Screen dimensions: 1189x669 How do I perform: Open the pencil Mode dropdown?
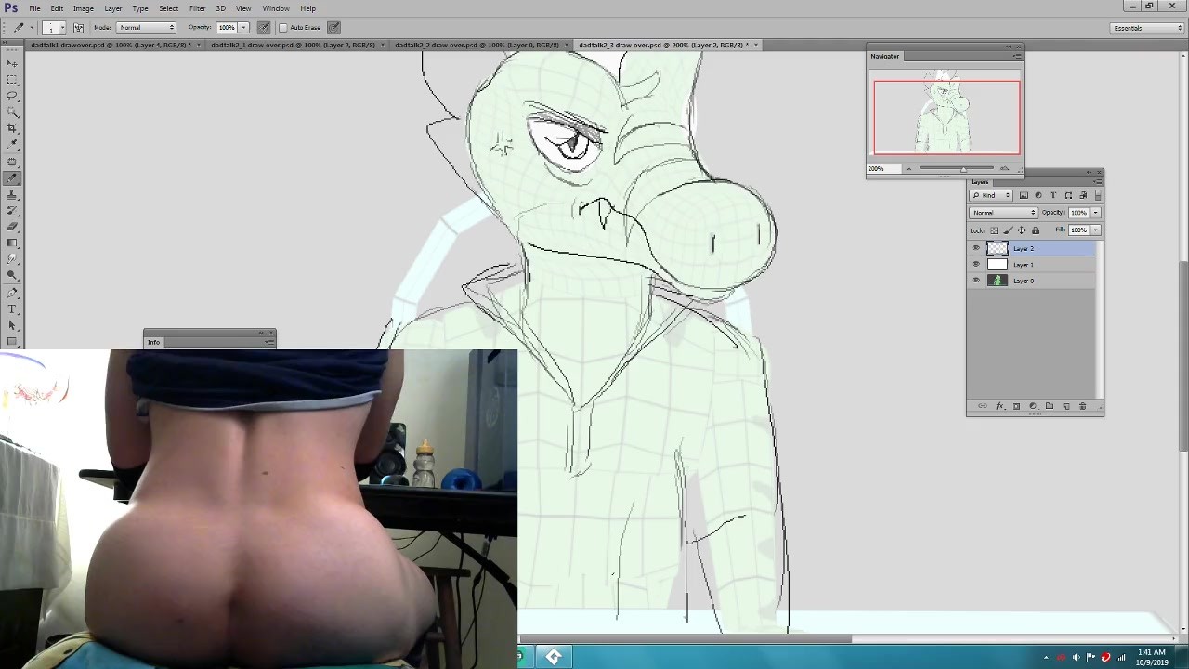pos(146,28)
